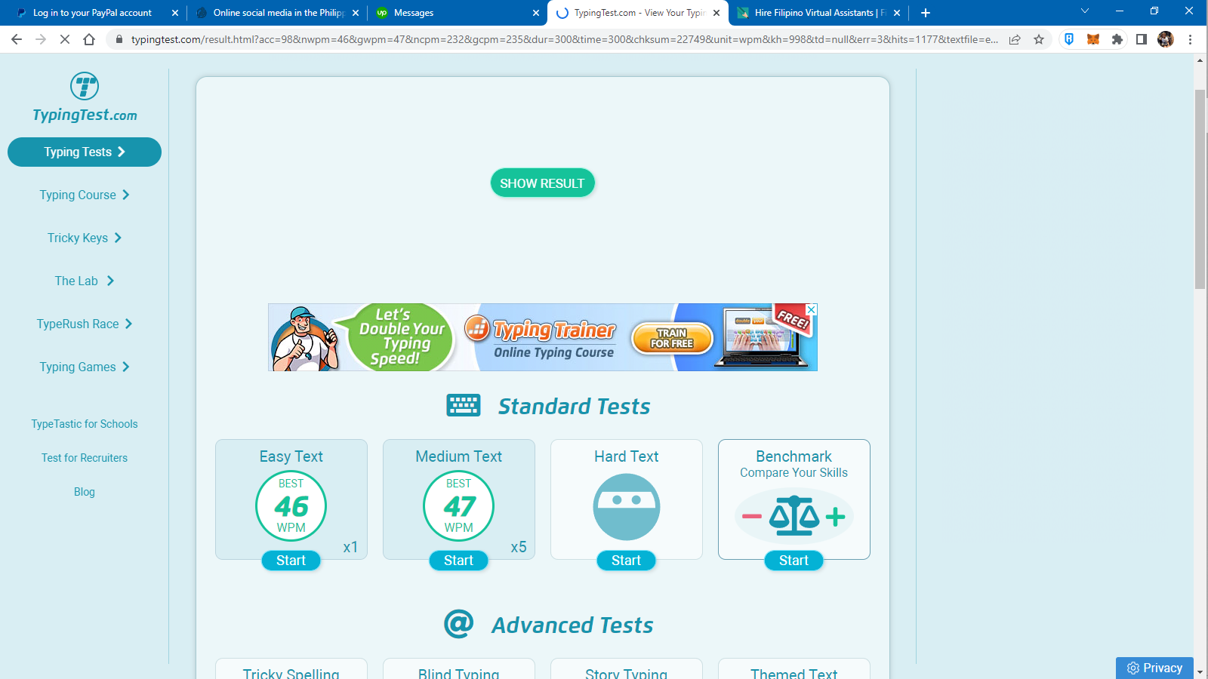This screenshot has width=1208, height=679.
Task: Click the "Advanced Tests" heading
Action: pos(573,625)
